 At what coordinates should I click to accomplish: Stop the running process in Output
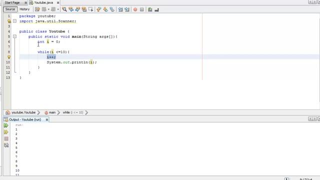point(6,139)
